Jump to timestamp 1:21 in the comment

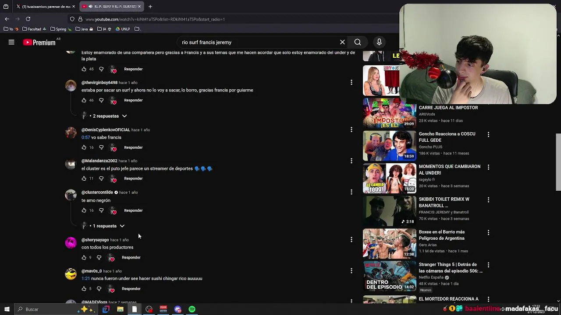coord(85,279)
